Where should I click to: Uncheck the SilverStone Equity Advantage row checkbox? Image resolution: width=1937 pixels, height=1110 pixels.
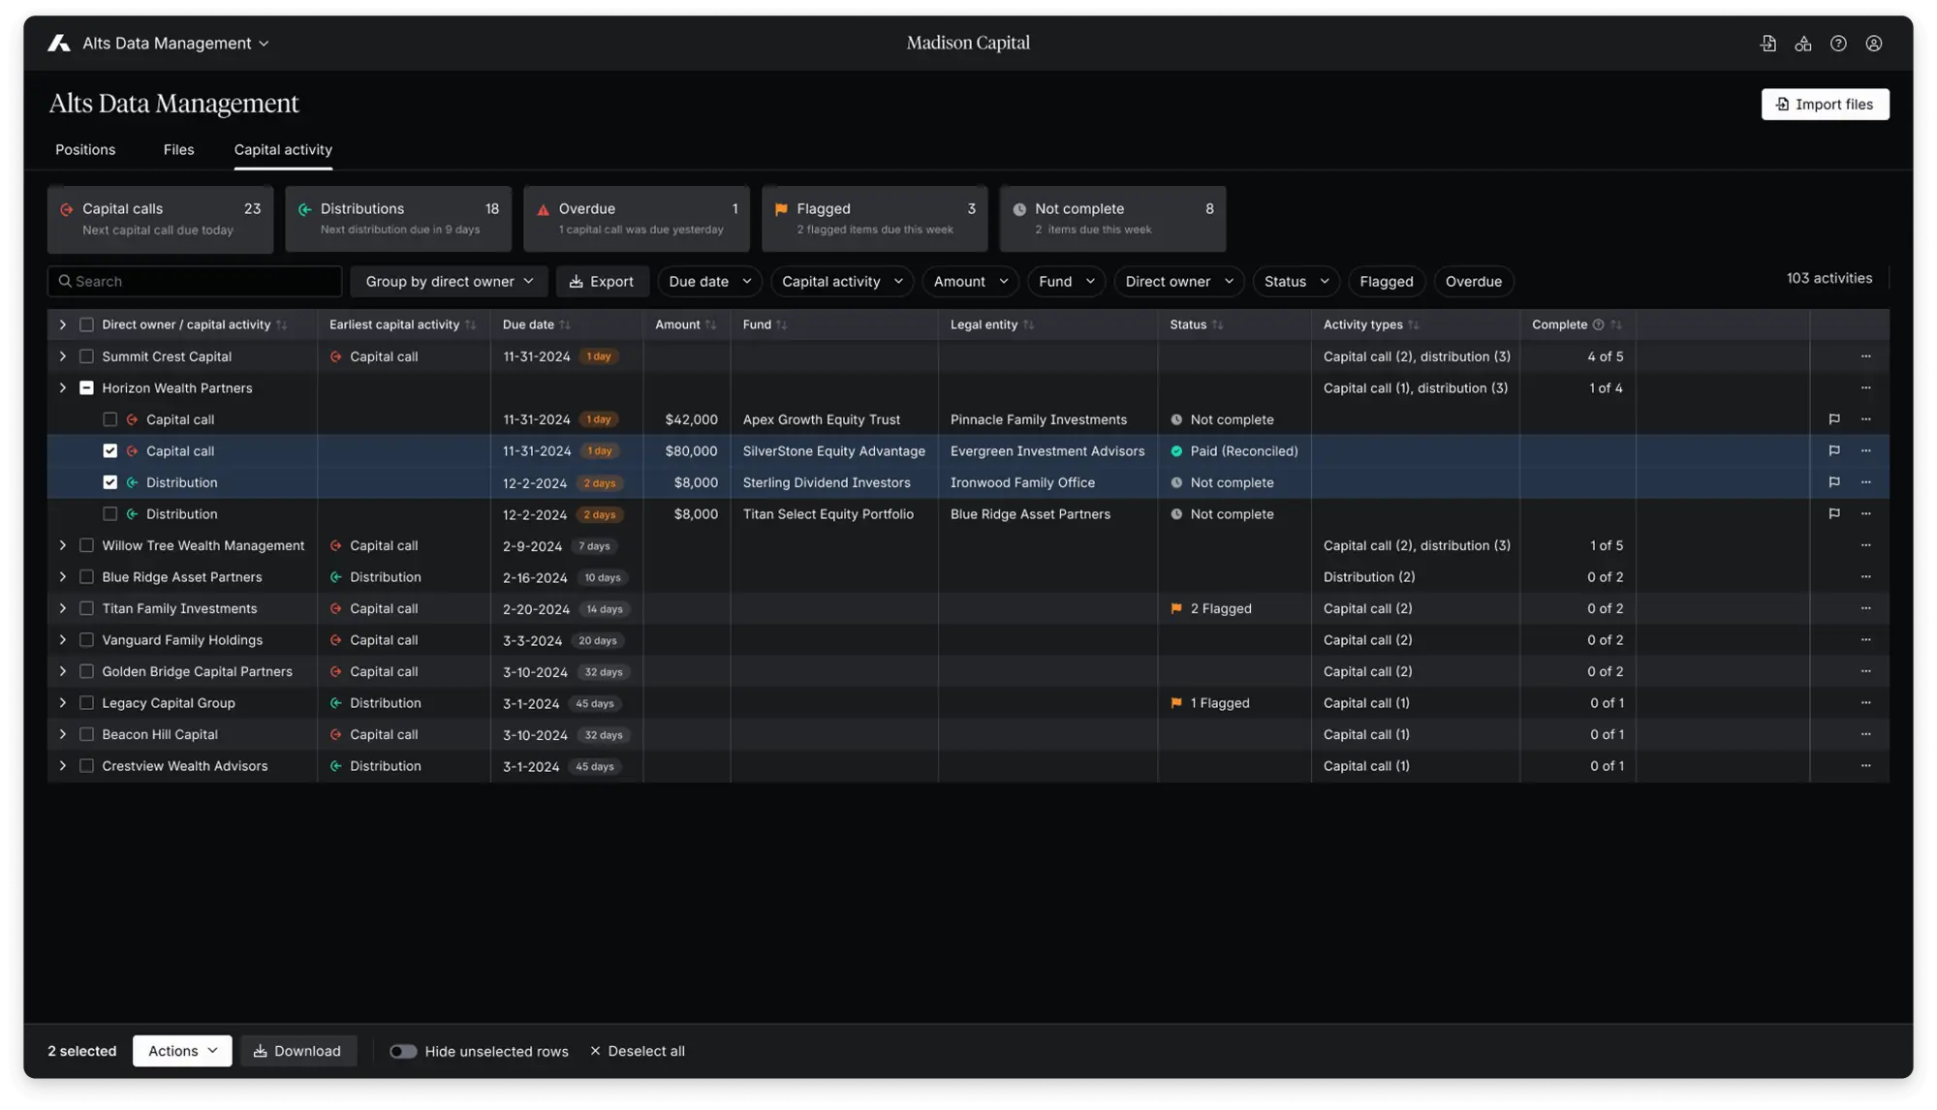click(110, 451)
